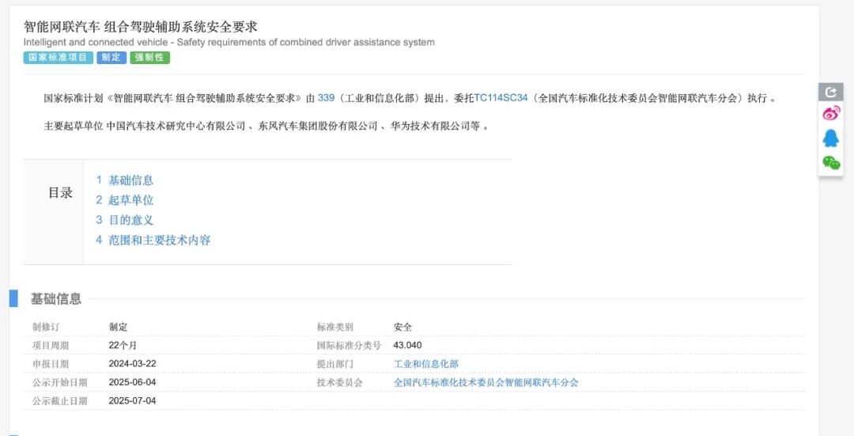
Task: Select the 安全 标准类别 value
Action: [402, 328]
